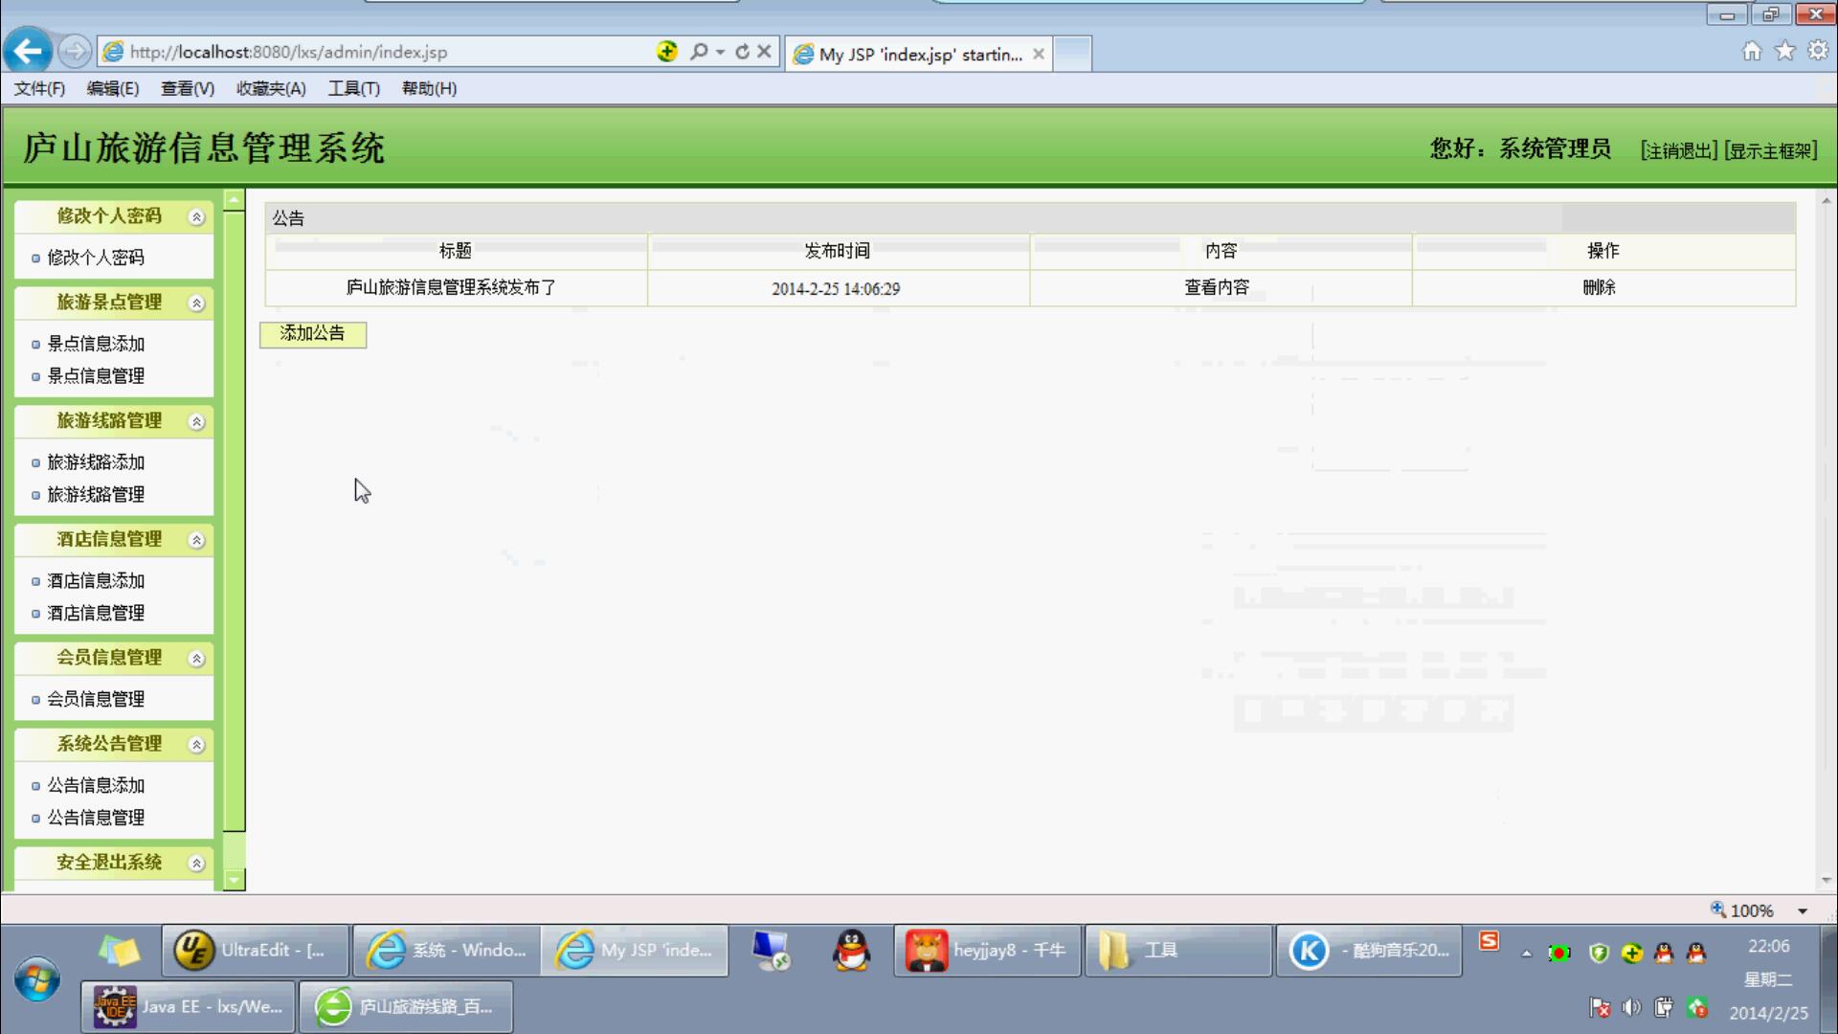
Task: Open 旅游线路添加 sidebar link
Action: click(96, 462)
